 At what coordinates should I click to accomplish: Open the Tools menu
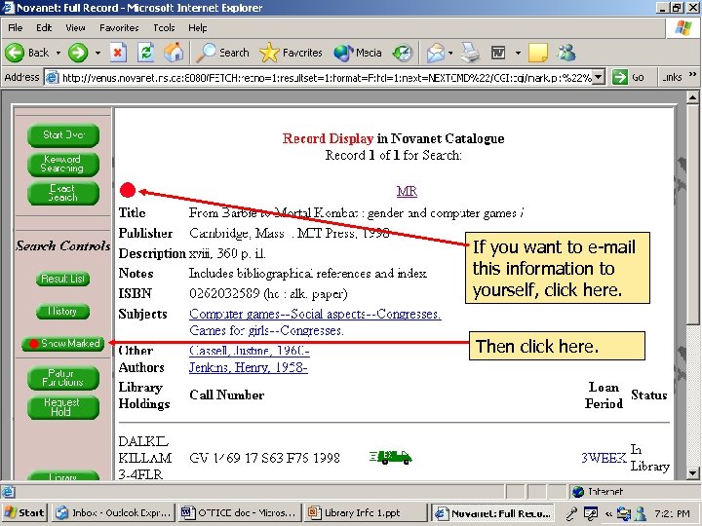pos(164,27)
